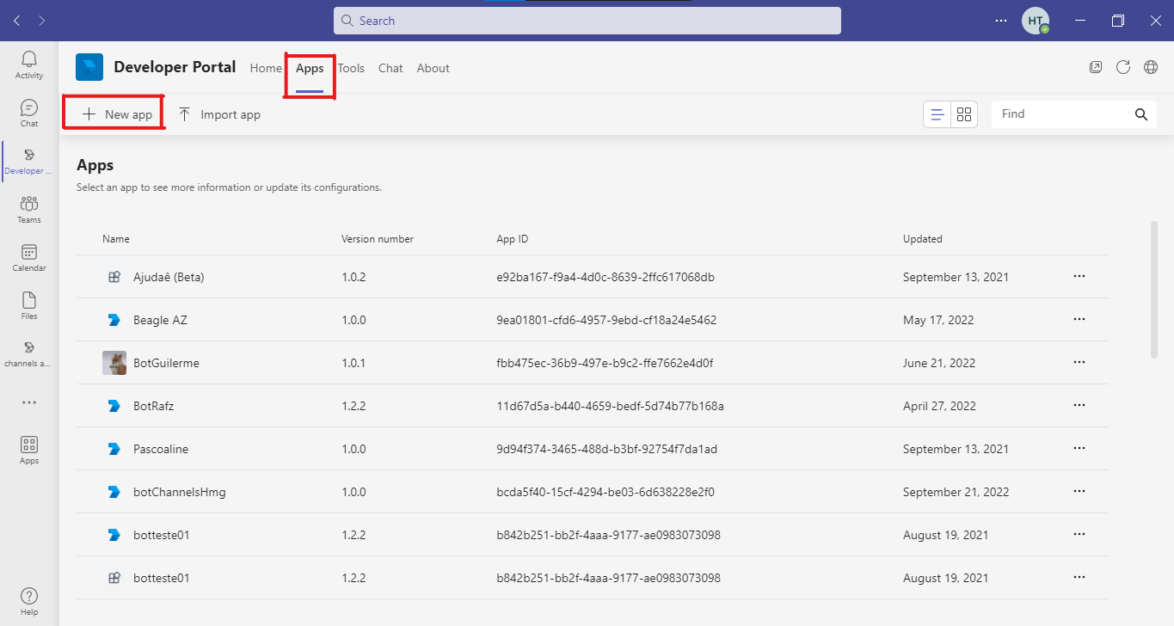The image size is (1174, 626).
Task: Expand more apps ellipsis in sidebar
Action: (x=29, y=402)
